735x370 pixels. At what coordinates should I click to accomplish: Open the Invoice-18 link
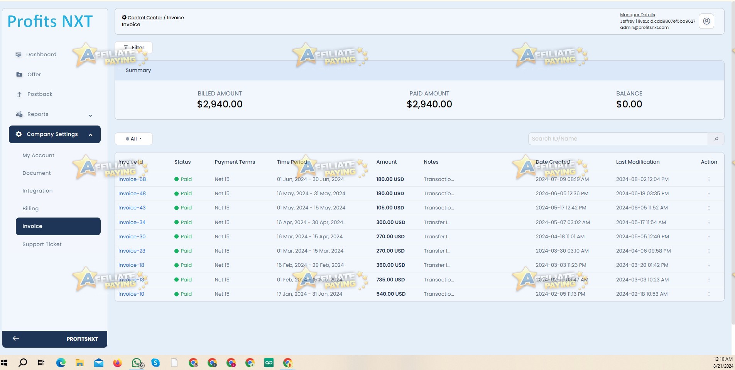coord(131,265)
